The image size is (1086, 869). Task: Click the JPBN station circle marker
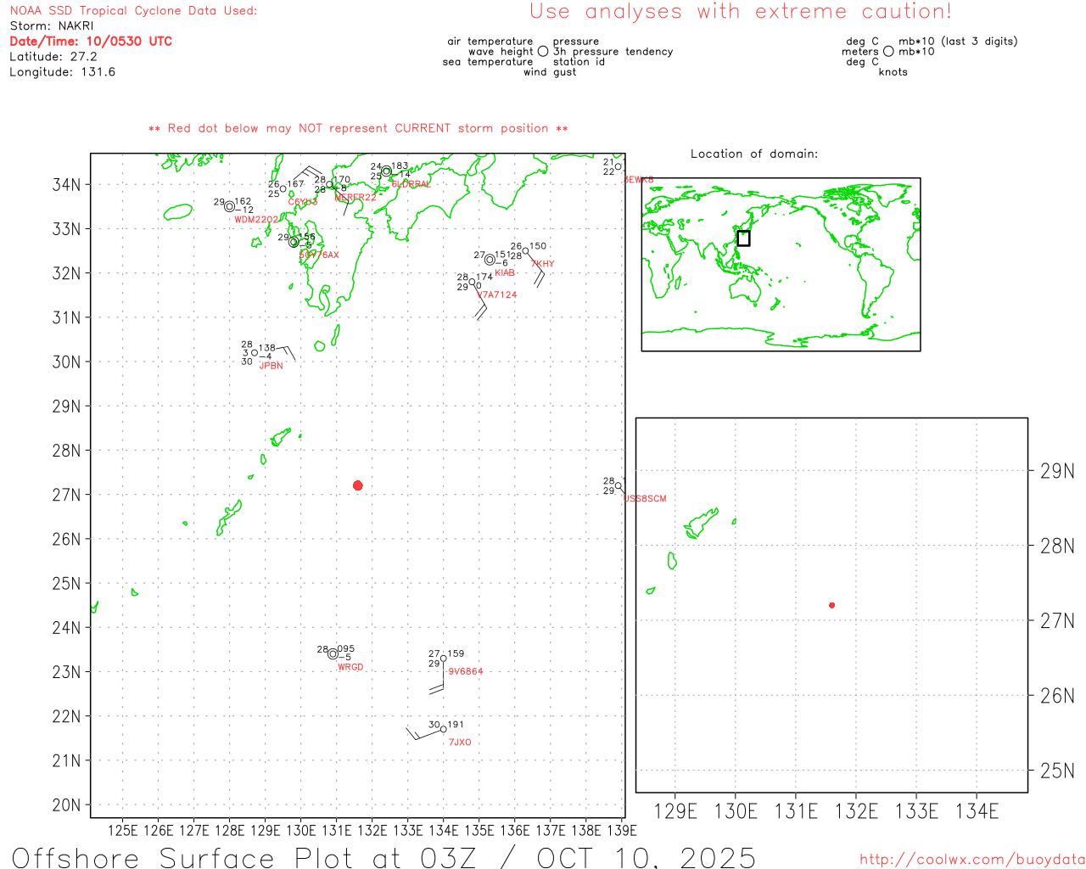coord(255,353)
